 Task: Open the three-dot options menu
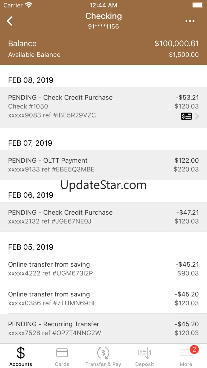coord(190,21)
